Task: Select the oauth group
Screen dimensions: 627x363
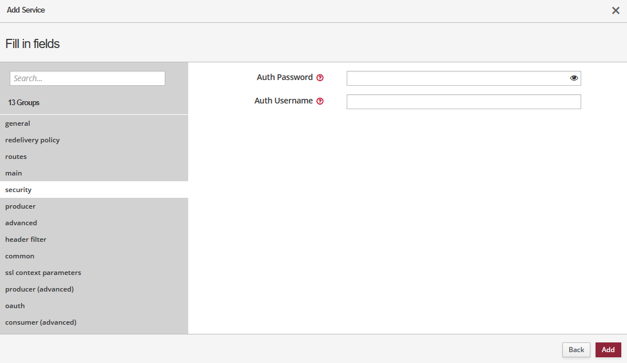Action: 15,306
